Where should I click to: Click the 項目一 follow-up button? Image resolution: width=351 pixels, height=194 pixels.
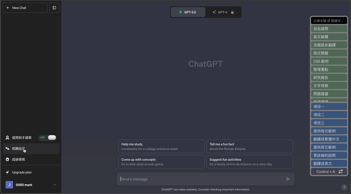(329, 107)
